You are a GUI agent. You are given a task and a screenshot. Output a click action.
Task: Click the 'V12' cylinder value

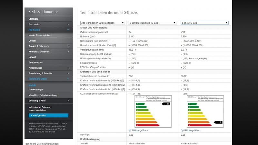pyautogui.click(x=183, y=32)
